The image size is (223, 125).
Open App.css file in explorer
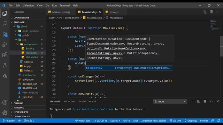pos(28,62)
